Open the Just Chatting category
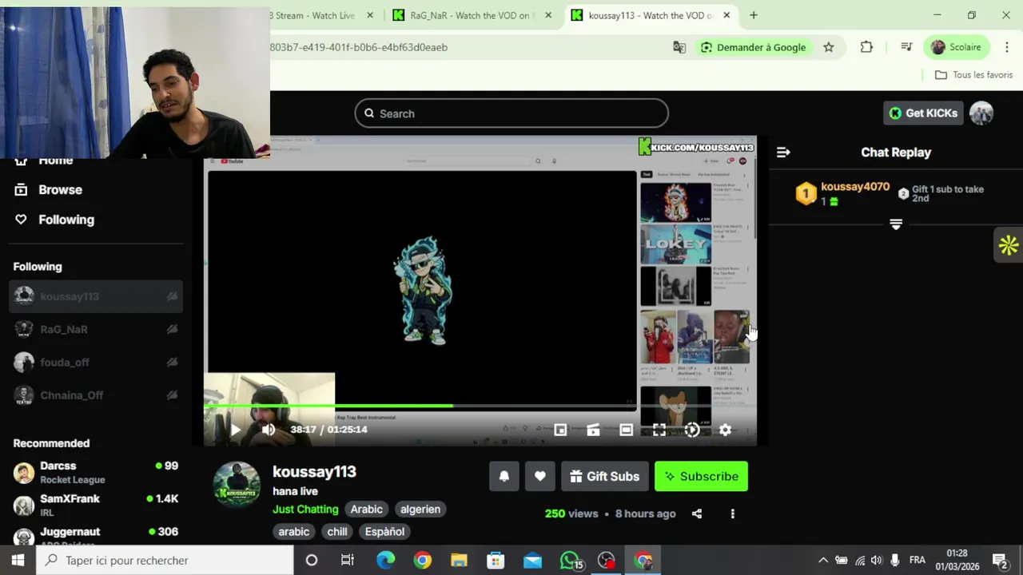1023x575 pixels. pos(305,509)
